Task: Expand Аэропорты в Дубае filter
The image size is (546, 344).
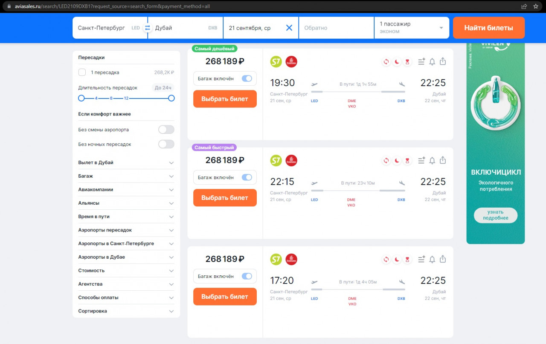Action: [126, 257]
